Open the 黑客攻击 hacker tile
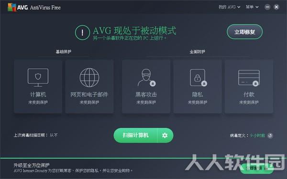This screenshot has height=179, width=287. (x=146, y=86)
